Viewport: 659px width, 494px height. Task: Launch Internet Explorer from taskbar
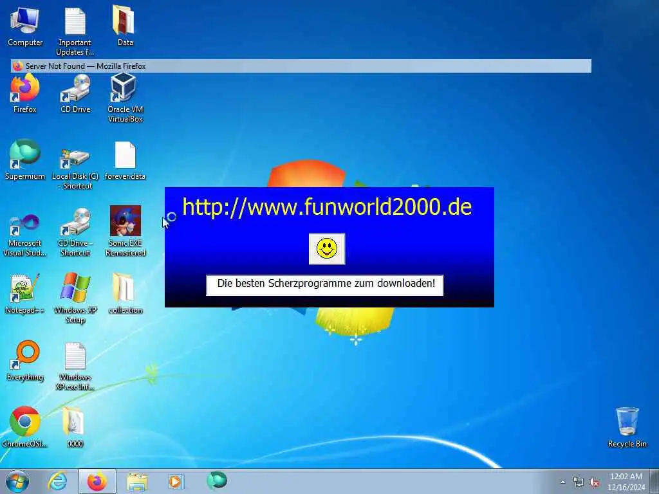(57, 481)
